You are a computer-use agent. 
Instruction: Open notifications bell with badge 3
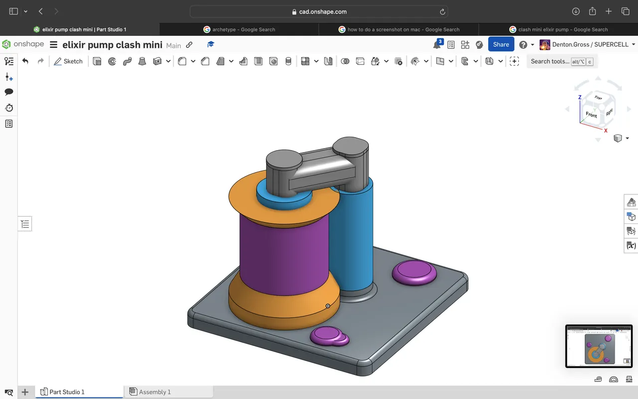pyautogui.click(x=437, y=44)
